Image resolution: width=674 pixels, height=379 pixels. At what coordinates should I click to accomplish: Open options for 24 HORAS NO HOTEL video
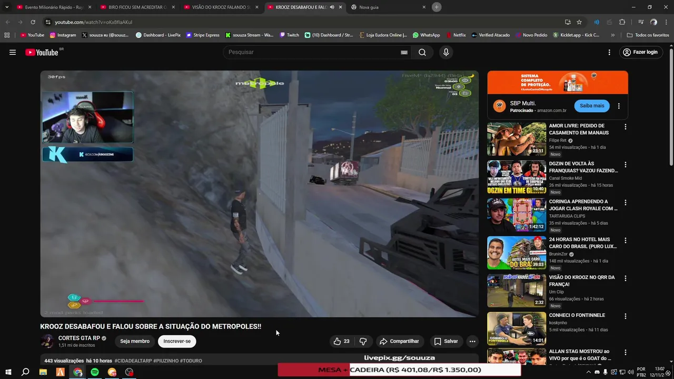(x=626, y=241)
